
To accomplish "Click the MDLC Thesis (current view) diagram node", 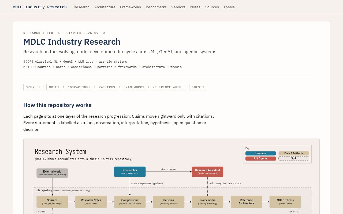I will point(285,202).
